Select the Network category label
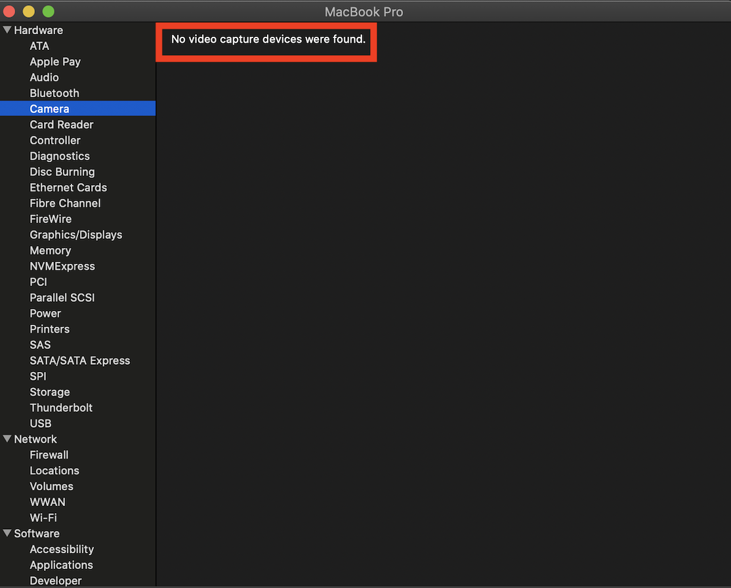Screen dimensions: 731x588 click(35, 439)
